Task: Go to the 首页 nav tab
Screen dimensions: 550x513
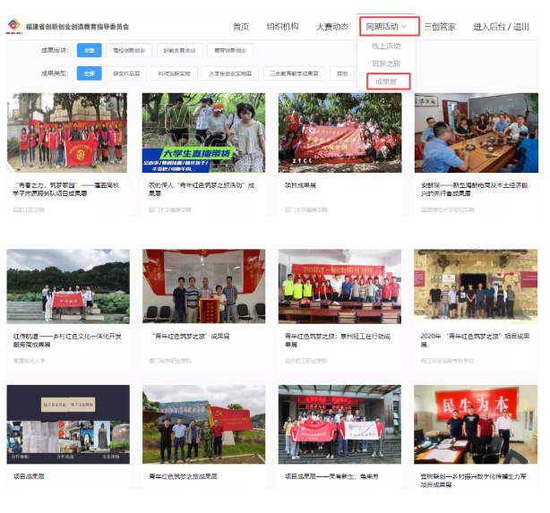Action: coord(241,27)
